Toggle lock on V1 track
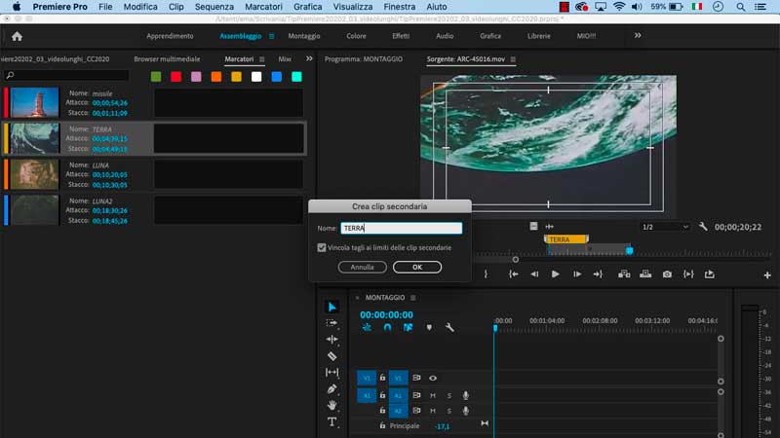This screenshot has height=438, width=780. point(382,378)
